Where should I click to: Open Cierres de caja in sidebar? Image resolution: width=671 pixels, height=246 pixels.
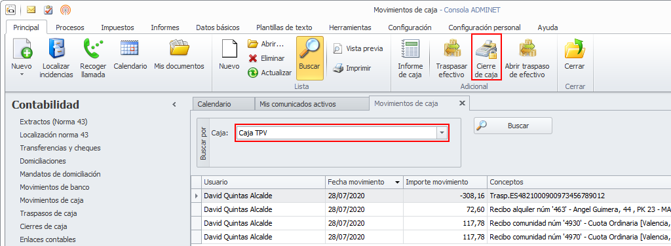43,226
